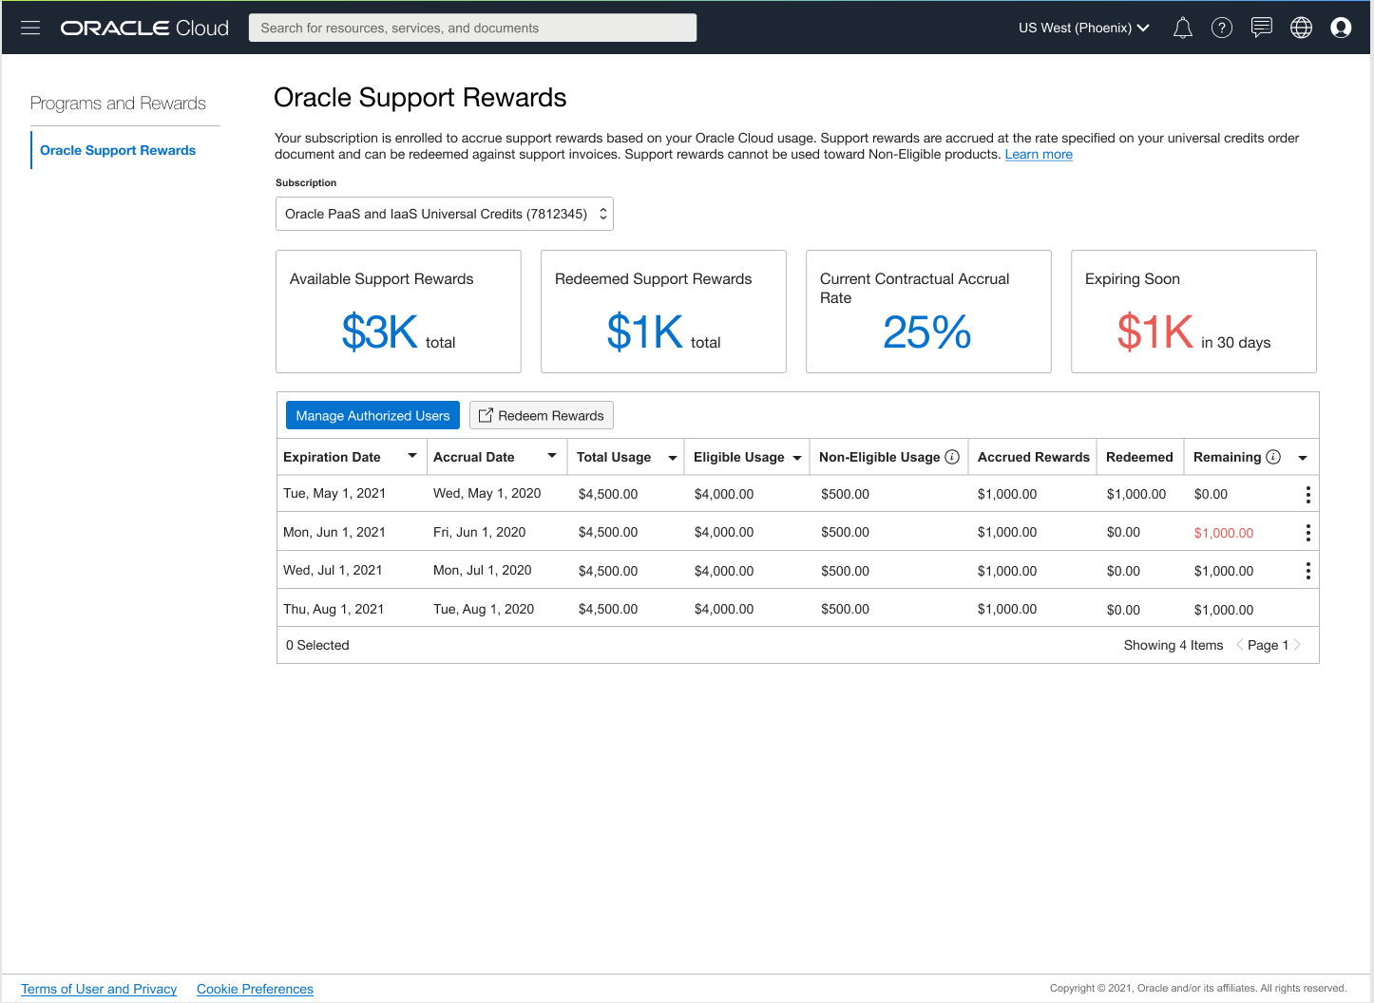Open the hamburger navigation menu
The height and width of the screenshot is (1003, 1374).
pyautogui.click(x=30, y=28)
